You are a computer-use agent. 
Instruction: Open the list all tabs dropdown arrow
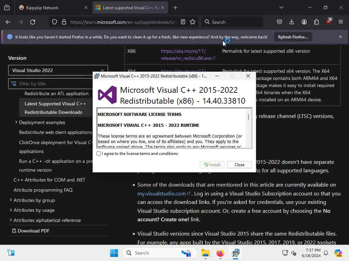click(282, 7)
